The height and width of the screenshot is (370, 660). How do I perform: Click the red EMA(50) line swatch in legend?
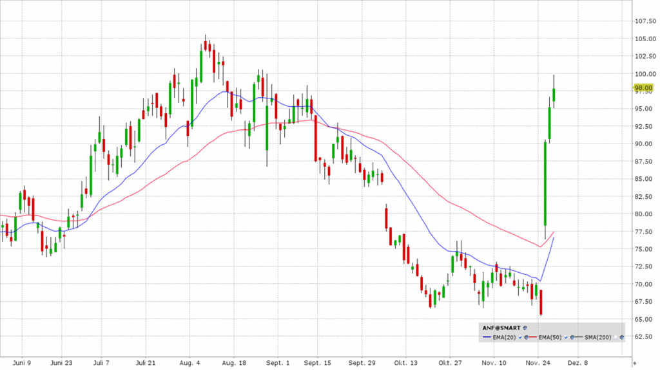[532, 337]
